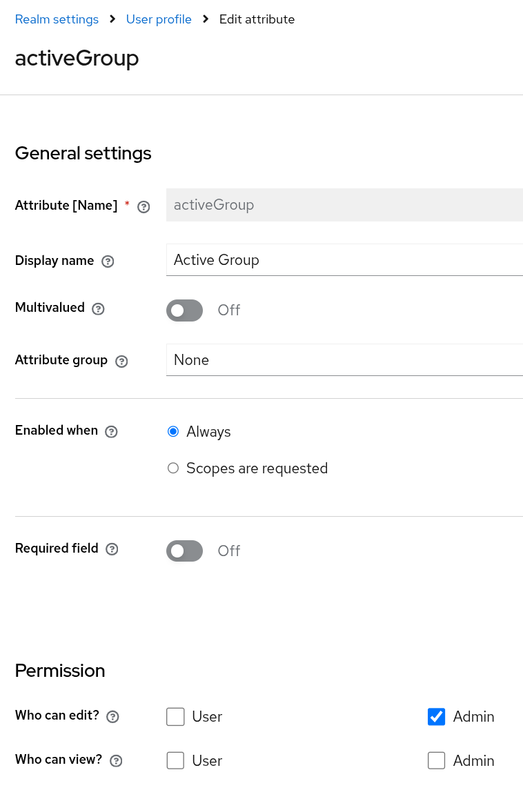Navigate to User profile breadcrumb

click(159, 19)
